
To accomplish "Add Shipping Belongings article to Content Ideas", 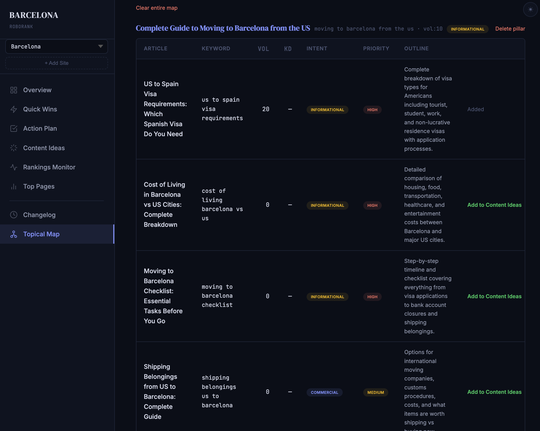I will 494,392.
